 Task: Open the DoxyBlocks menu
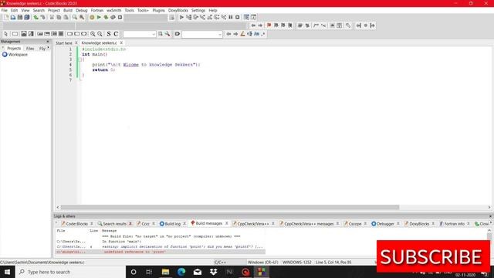point(178,10)
